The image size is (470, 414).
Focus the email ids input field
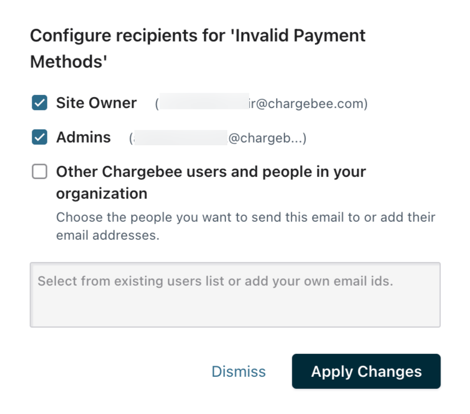(235, 295)
